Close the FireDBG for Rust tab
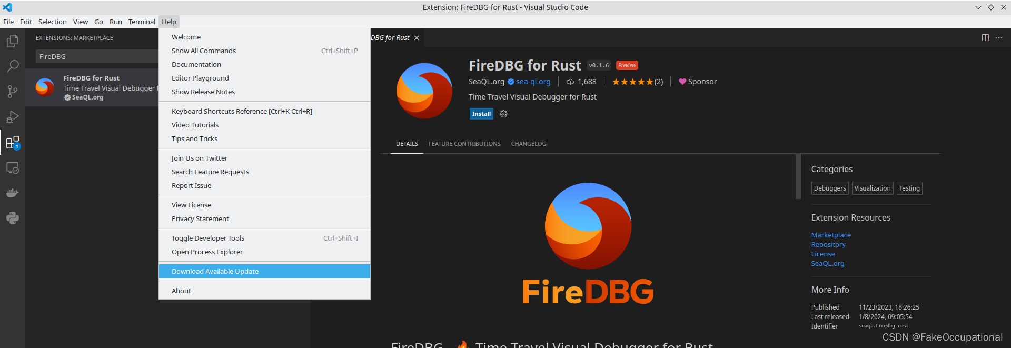This screenshot has width=1011, height=348. 417,38
